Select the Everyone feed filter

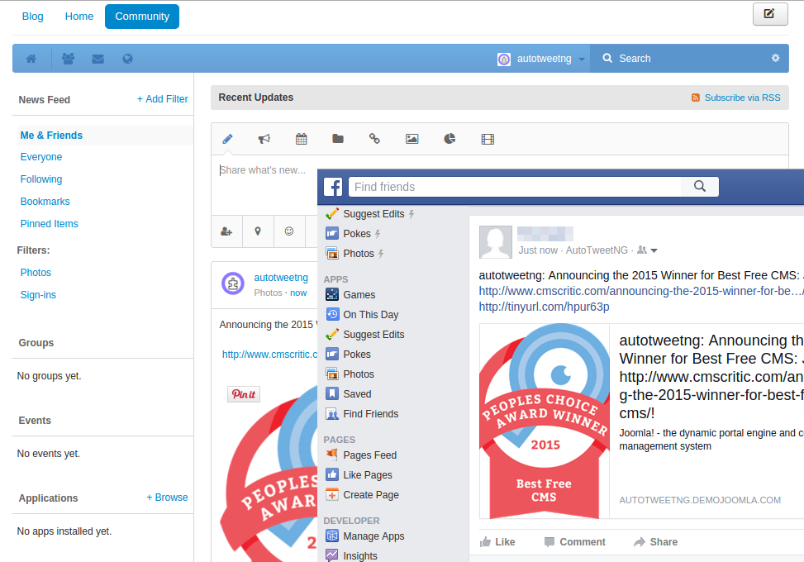(x=41, y=157)
